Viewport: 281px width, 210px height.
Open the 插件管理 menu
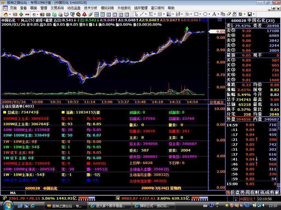[141, 8]
